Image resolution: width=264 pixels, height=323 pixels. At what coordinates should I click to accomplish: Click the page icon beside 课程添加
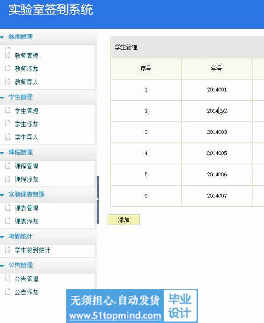[7, 179]
